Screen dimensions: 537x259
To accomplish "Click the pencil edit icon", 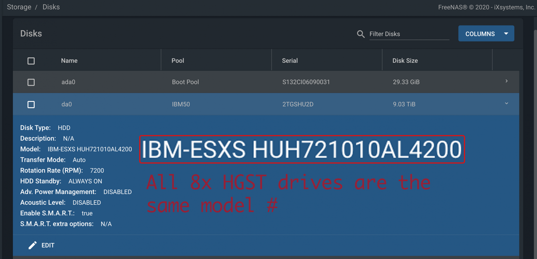I will [32, 245].
